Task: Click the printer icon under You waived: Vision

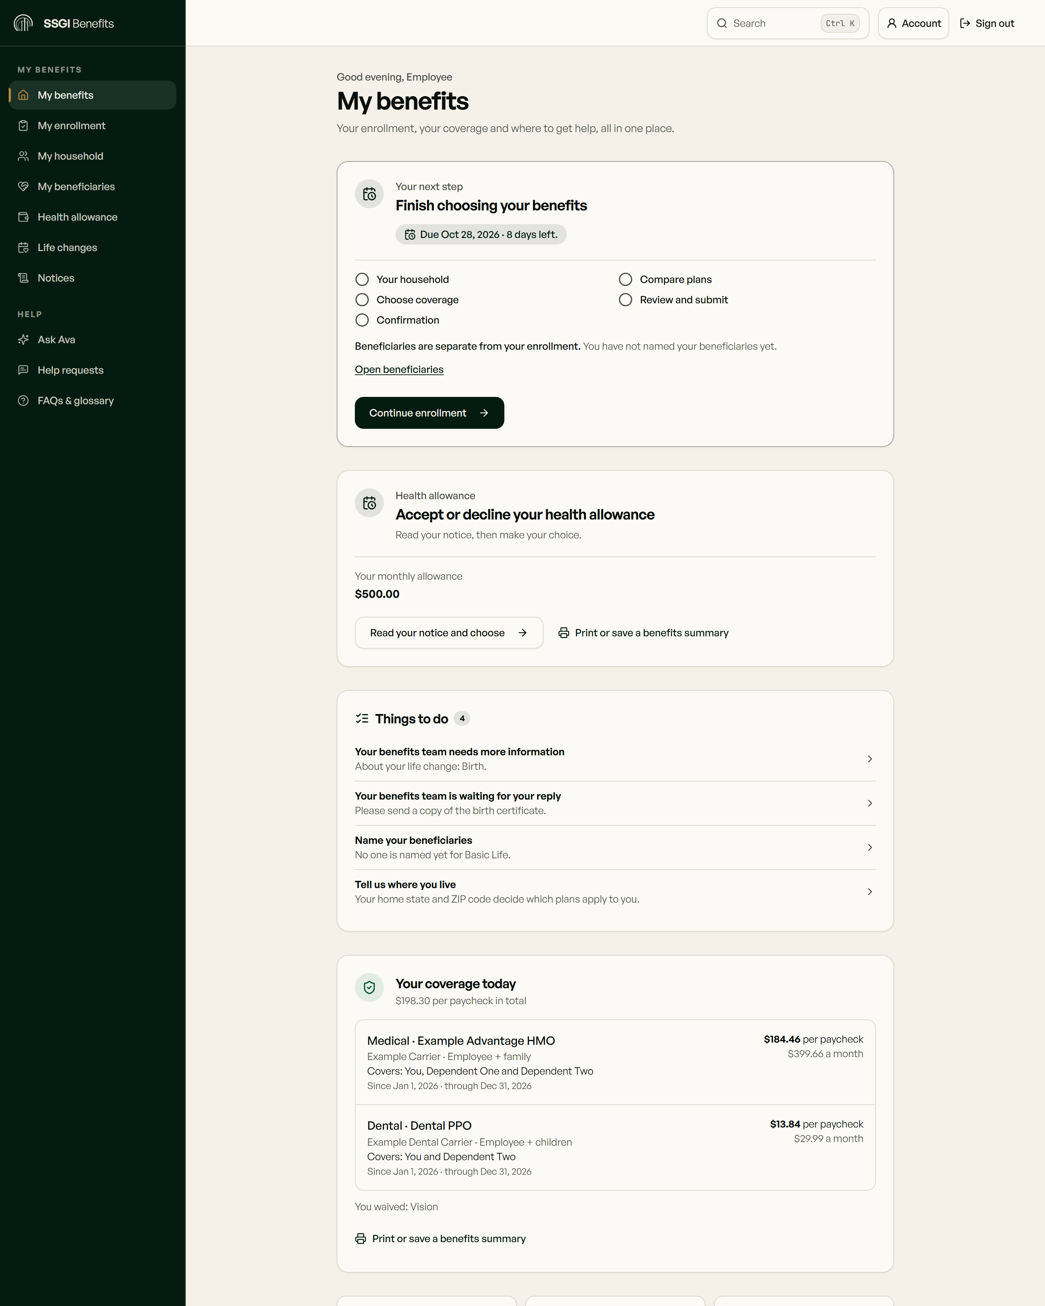Action: [360, 1239]
